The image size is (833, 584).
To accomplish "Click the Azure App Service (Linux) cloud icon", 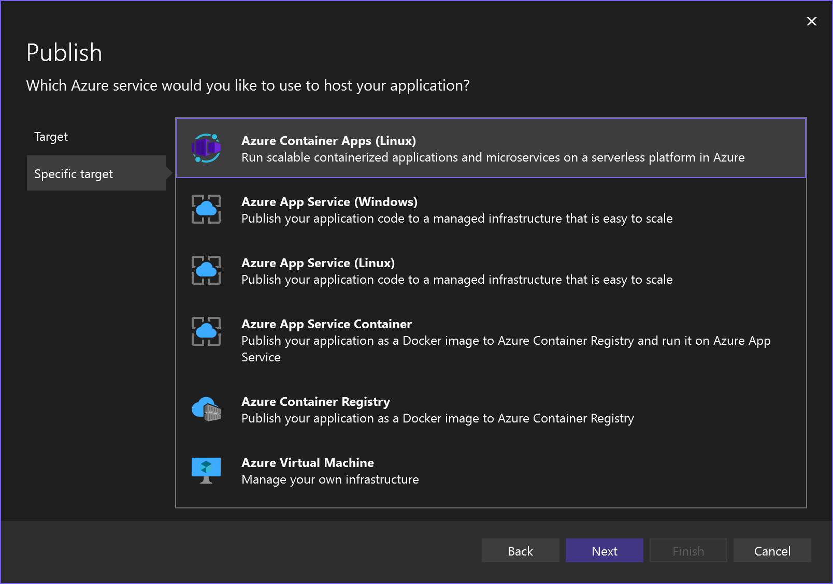I will [206, 270].
